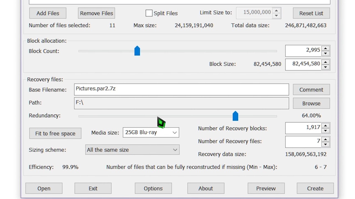
Task: Open the Options dialog
Action: tap(153, 188)
